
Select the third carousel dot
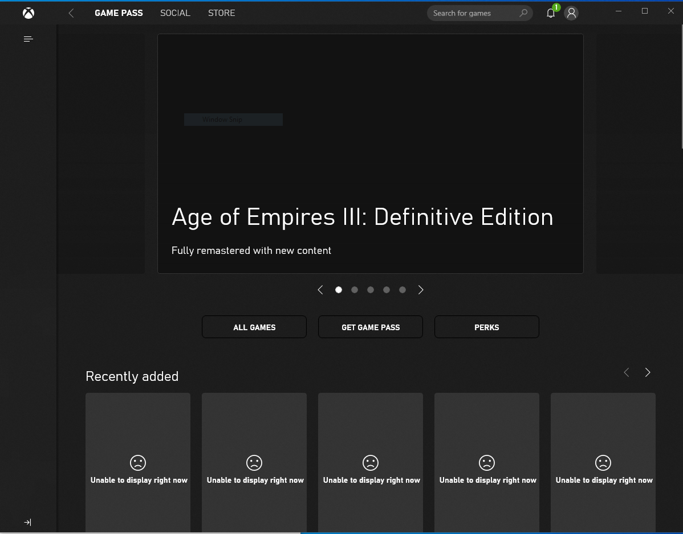(370, 290)
